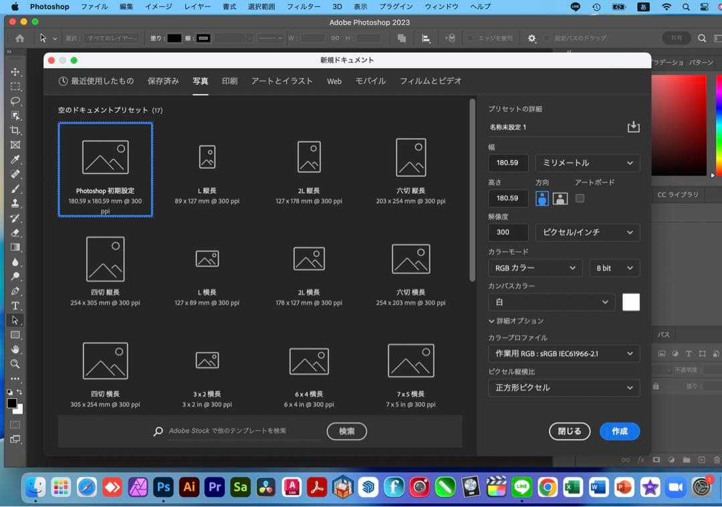Select the Hand tool
This screenshot has height=507, width=722.
[15, 349]
